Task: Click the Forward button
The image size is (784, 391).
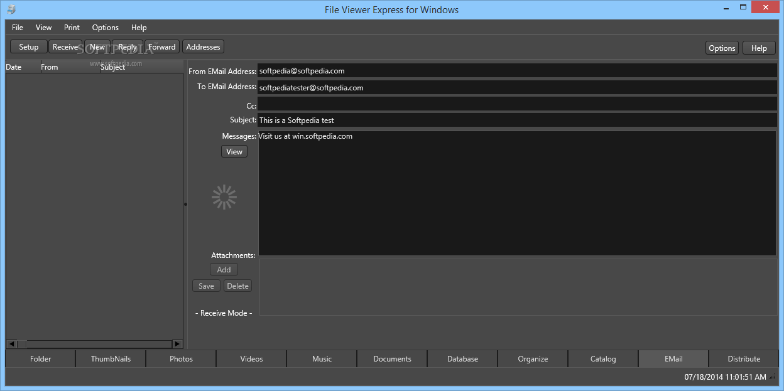Action: point(162,47)
